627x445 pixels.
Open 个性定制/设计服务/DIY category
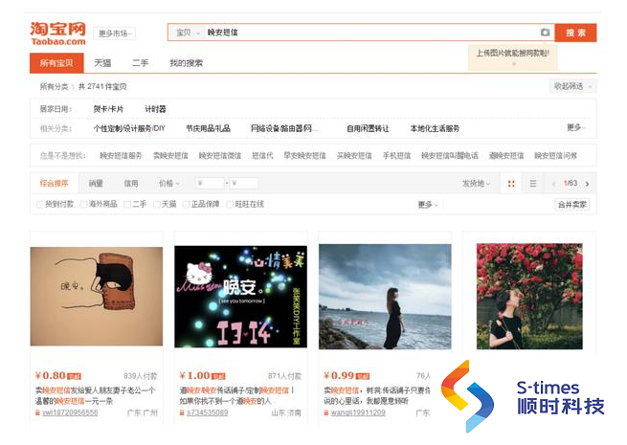pos(129,128)
